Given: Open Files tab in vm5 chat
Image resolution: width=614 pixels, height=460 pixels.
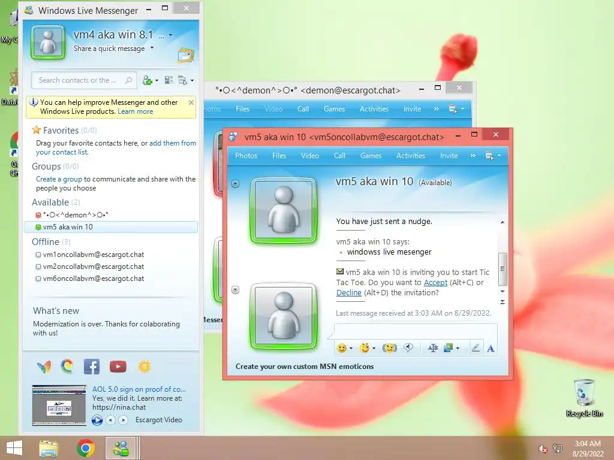Looking at the screenshot, I should point(279,156).
